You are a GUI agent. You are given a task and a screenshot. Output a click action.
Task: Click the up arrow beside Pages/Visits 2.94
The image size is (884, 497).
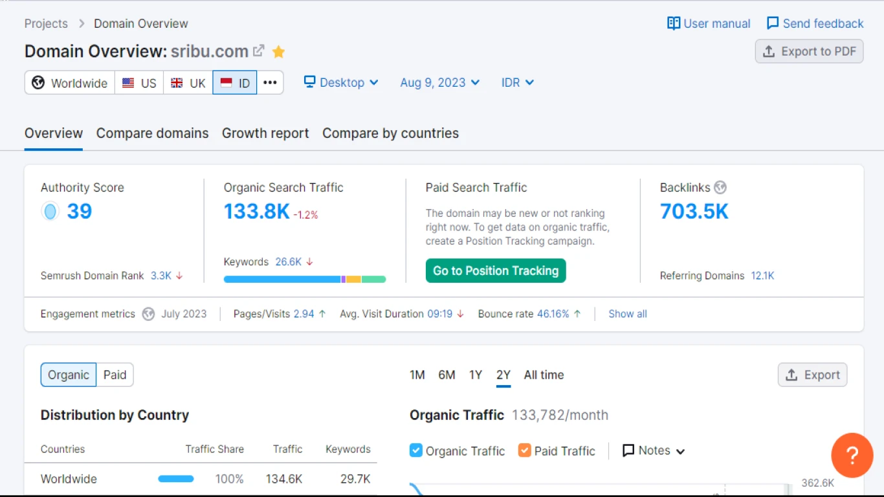pos(322,314)
